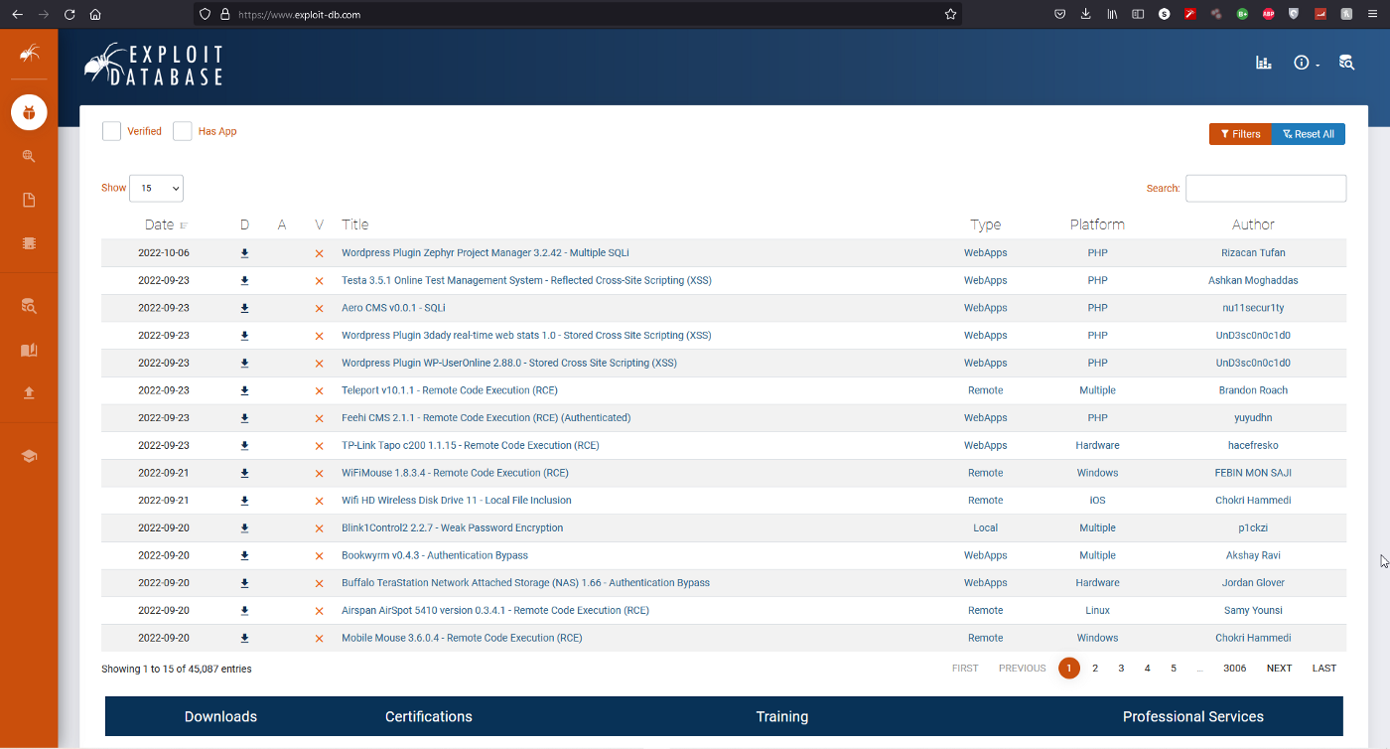The image size is (1390, 749).
Task: Click the browser reload button
Action: coord(69,14)
